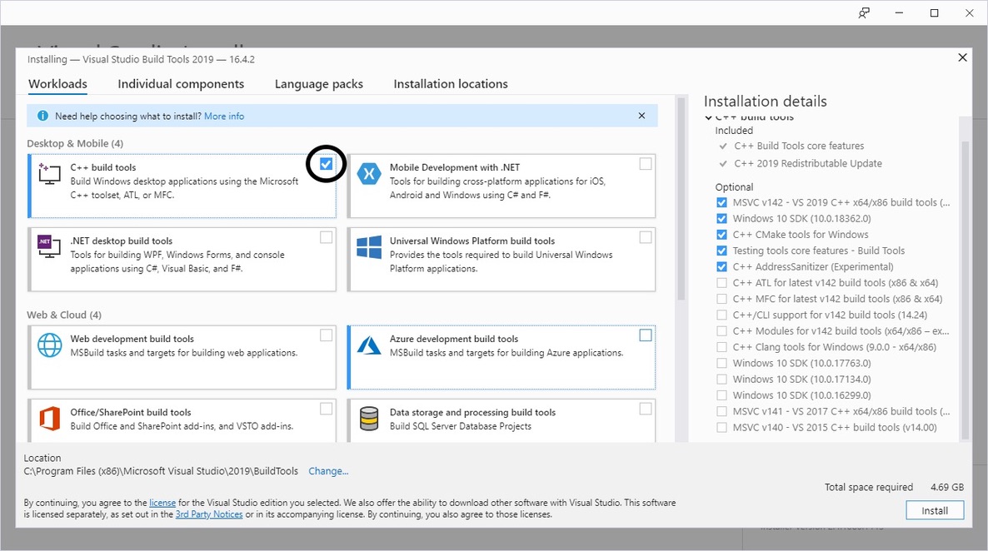Open the 3rd Party Notices link
This screenshot has width=988, height=551.
tap(209, 514)
